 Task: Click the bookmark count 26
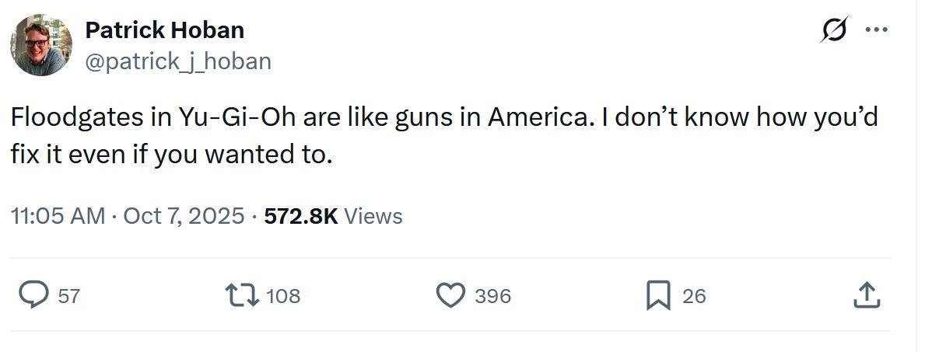click(x=694, y=296)
